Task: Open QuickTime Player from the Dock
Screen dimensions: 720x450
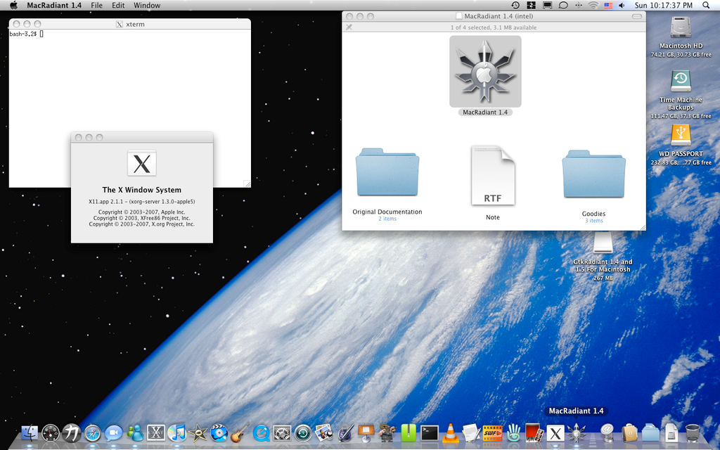Action: (261, 433)
